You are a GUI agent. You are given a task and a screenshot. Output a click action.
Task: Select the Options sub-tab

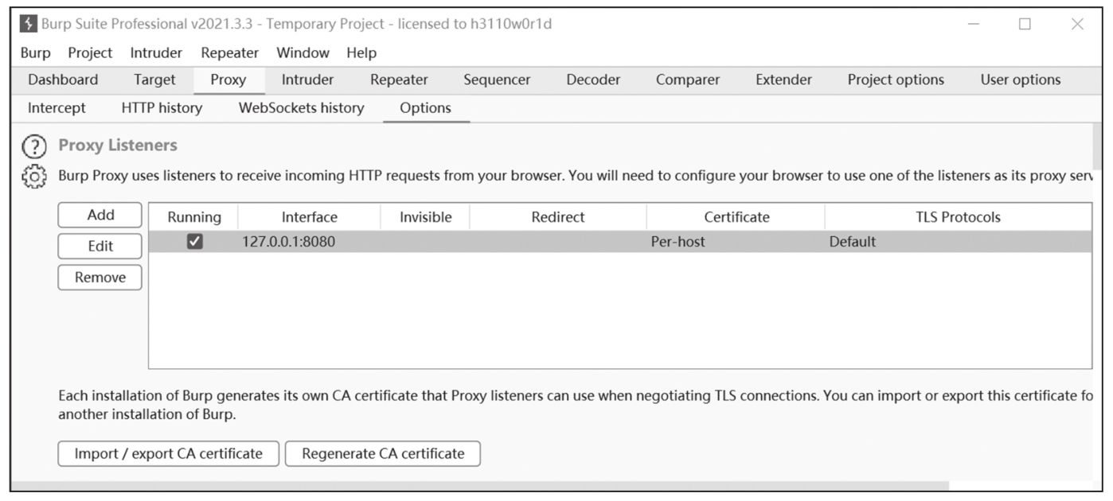click(x=425, y=108)
